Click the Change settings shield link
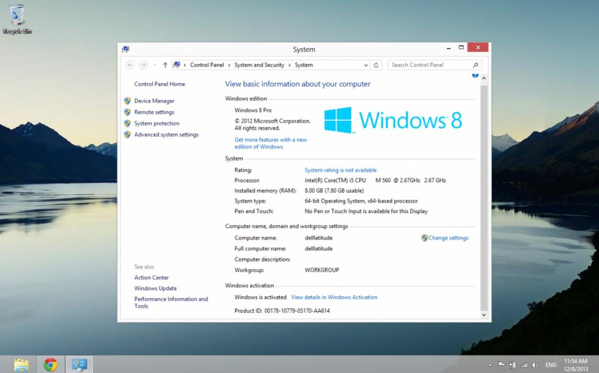Screen dimensions: 599x373 coord(448,238)
